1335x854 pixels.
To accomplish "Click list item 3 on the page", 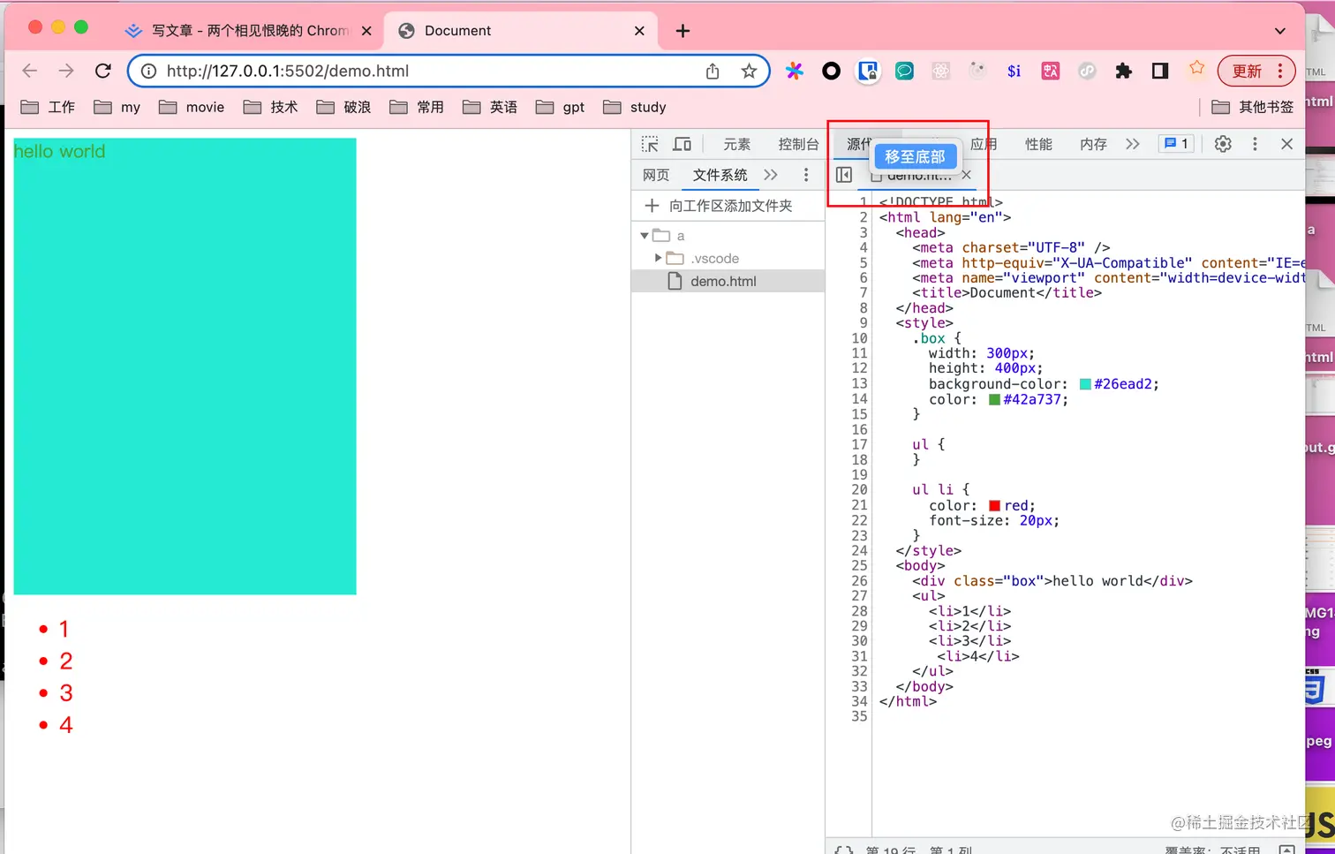I will click(65, 693).
